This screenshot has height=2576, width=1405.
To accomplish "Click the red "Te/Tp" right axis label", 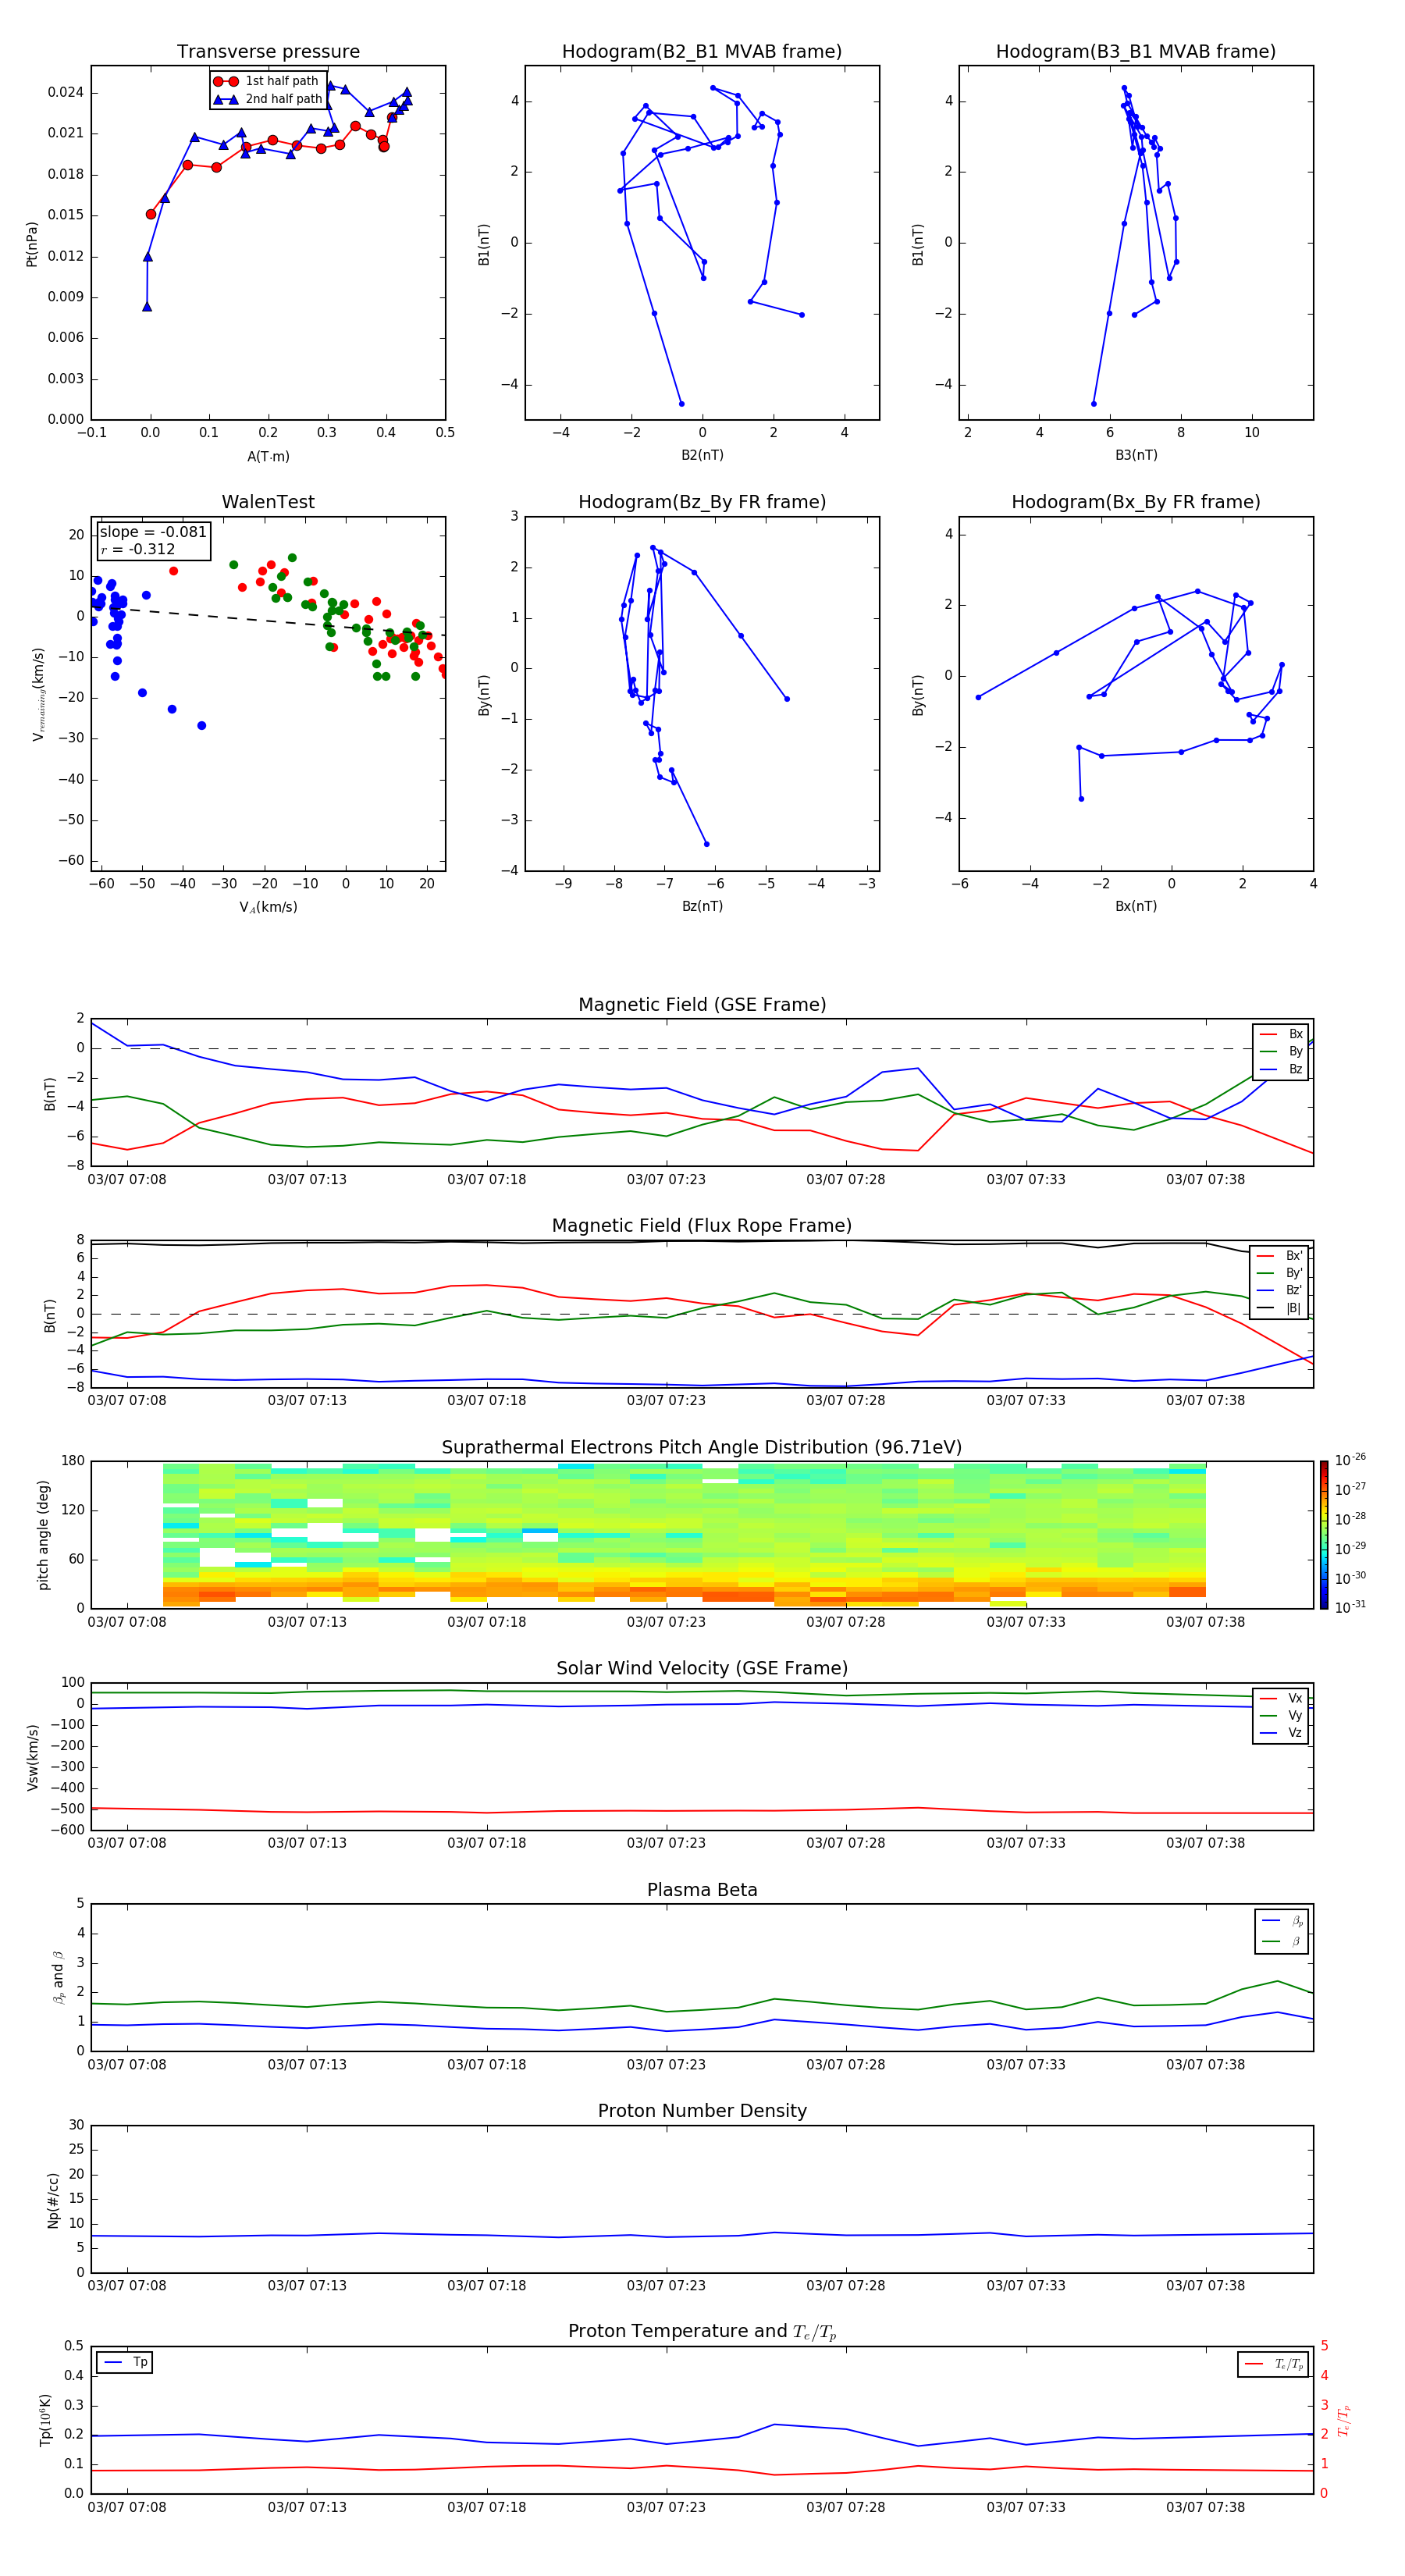I will pos(1345,2420).
